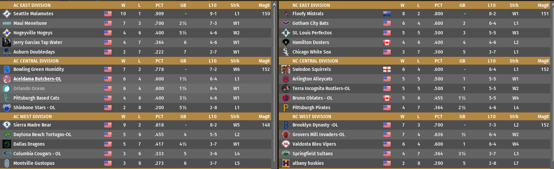Screen dimensions: 554x169
Task: Click the Chicago White Sox logo
Action: point(286,52)
